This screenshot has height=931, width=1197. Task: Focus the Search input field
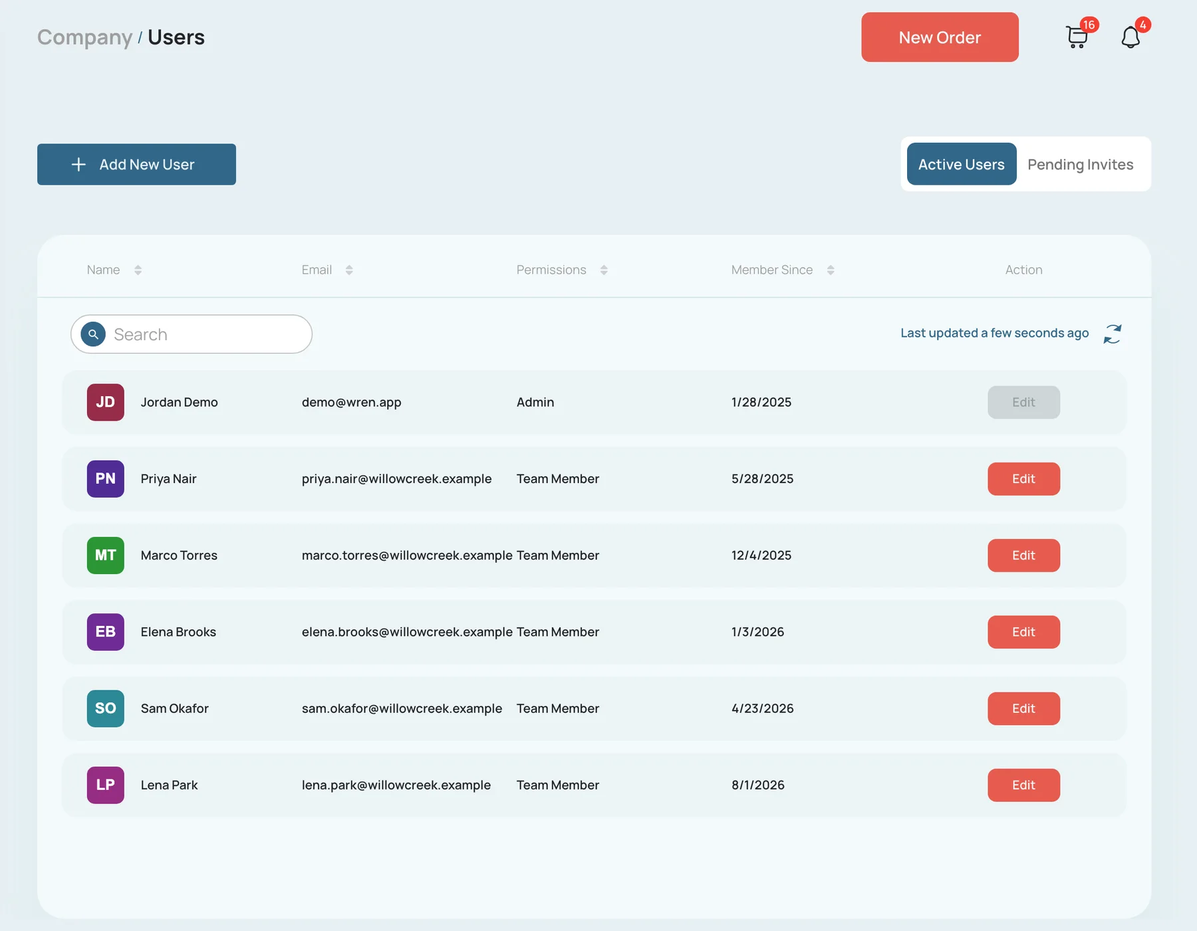coord(192,334)
